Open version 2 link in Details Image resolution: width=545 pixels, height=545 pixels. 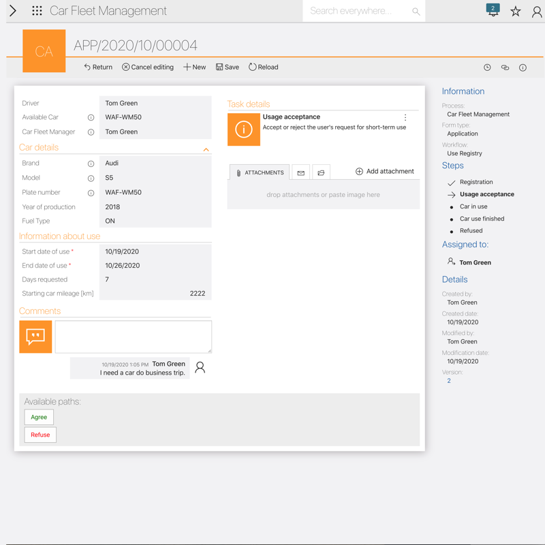449,381
